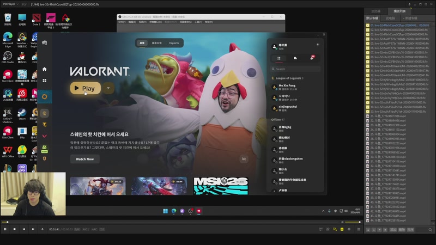
Task: Select playlist item 01 currently playing
Action: pos(398,25)
